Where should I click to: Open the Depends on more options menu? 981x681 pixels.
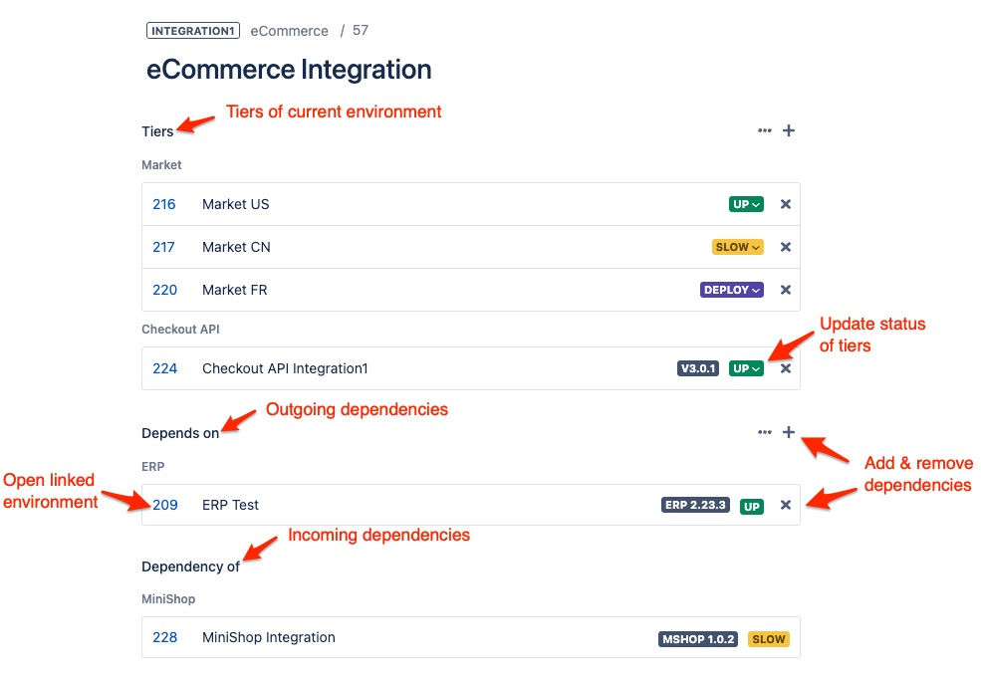point(764,432)
